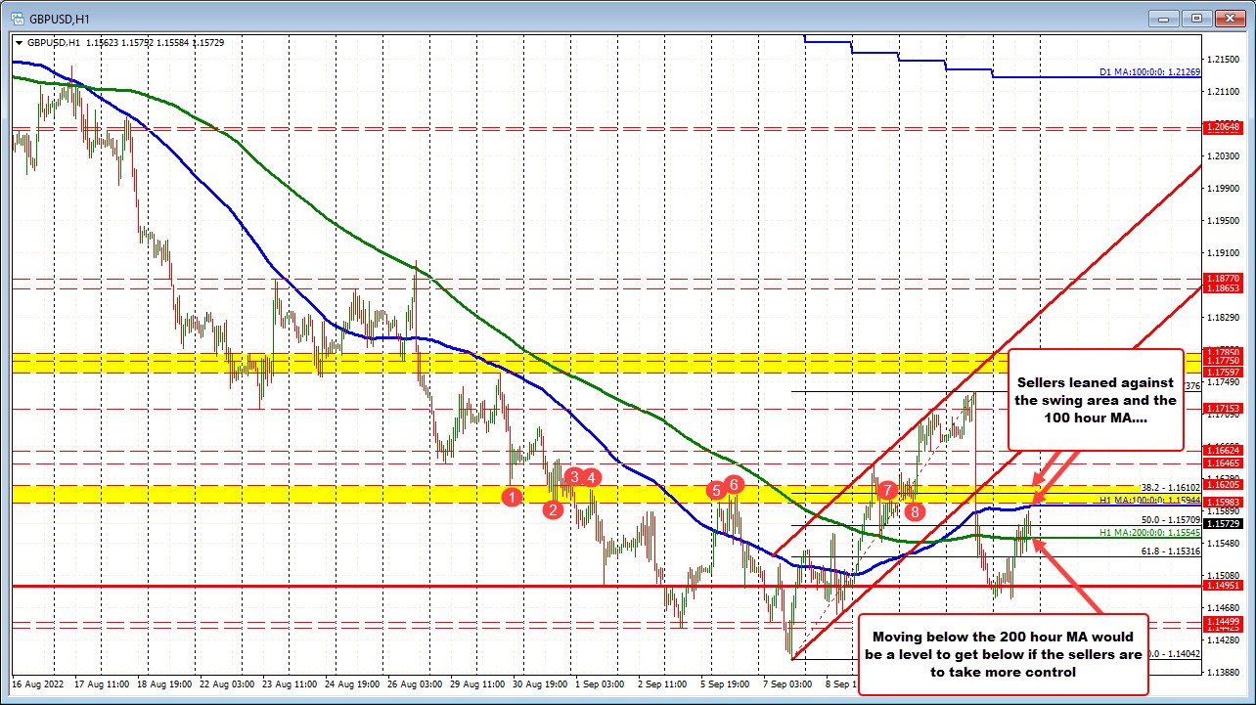The image size is (1256, 705).
Task: Select circled marker 6 beside marker 5
Action: click(x=734, y=483)
